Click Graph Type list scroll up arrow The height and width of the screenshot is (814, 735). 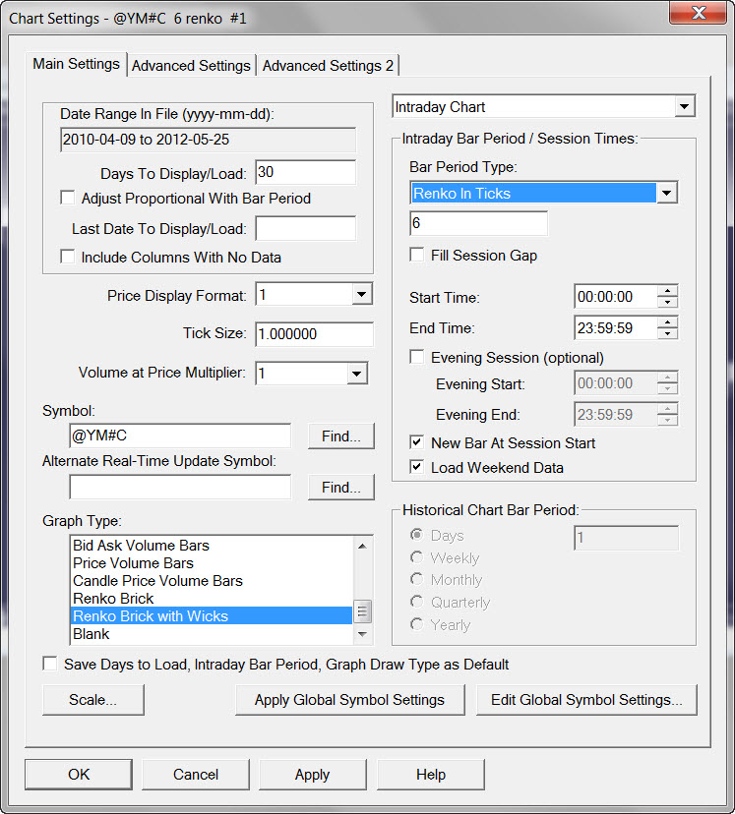tap(362, 546)
